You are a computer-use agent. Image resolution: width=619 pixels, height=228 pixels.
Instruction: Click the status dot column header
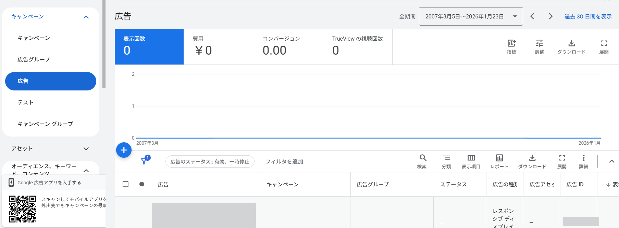pos(142,184)
